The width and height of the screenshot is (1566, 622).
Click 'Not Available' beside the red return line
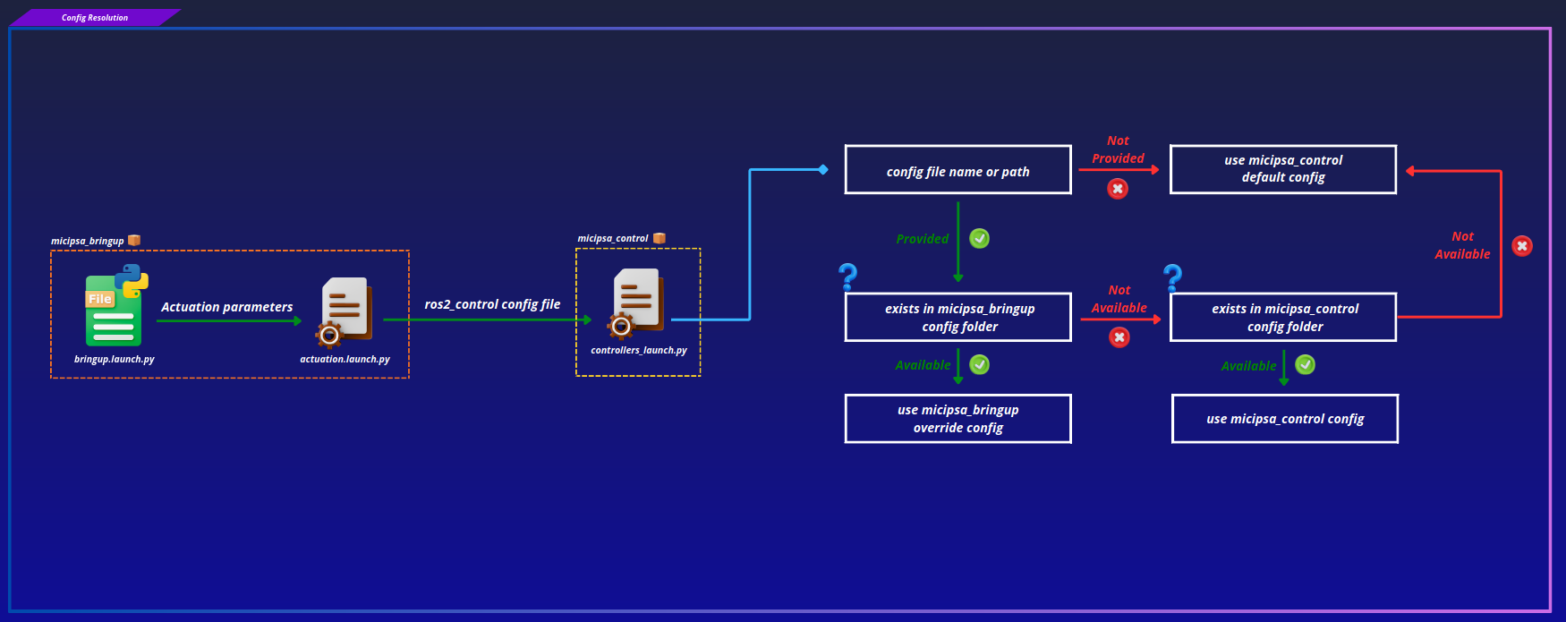click(x=1462, y=245)
